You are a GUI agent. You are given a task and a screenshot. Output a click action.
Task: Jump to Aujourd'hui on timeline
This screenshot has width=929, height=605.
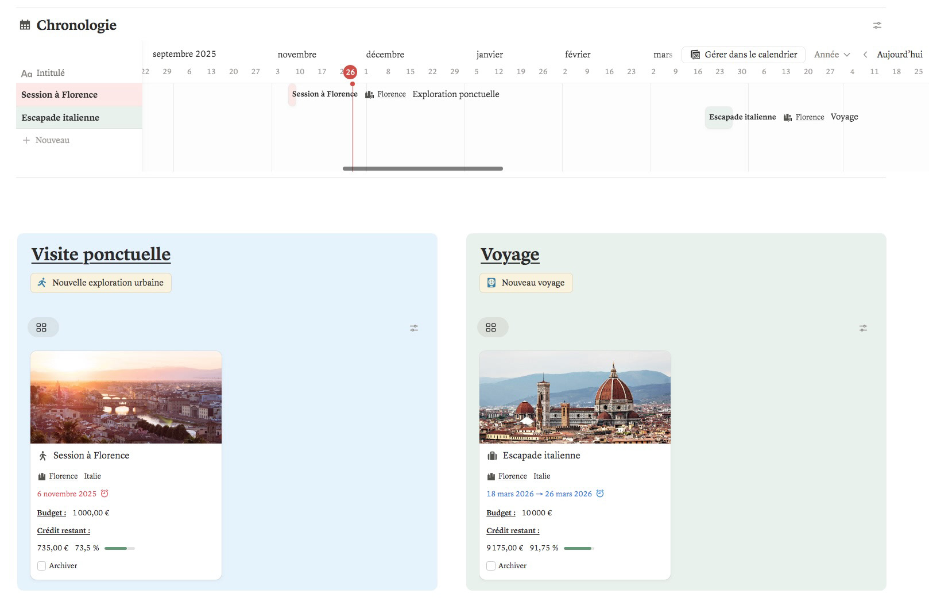899,55
